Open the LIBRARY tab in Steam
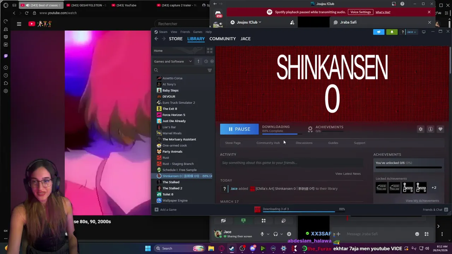This screenshot has height=254, width=452. [196, 39]
